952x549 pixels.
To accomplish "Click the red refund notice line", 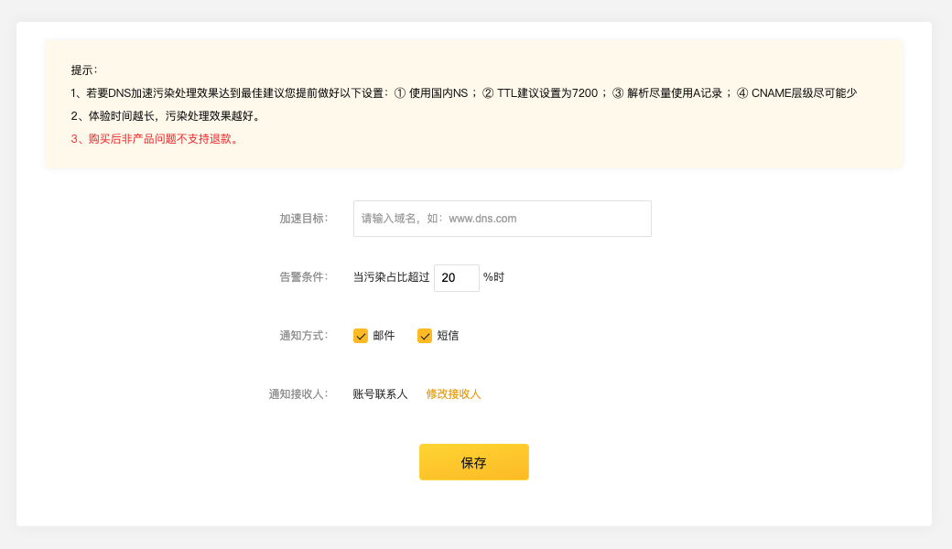I will pyautogui.click(x=156, y=139).
